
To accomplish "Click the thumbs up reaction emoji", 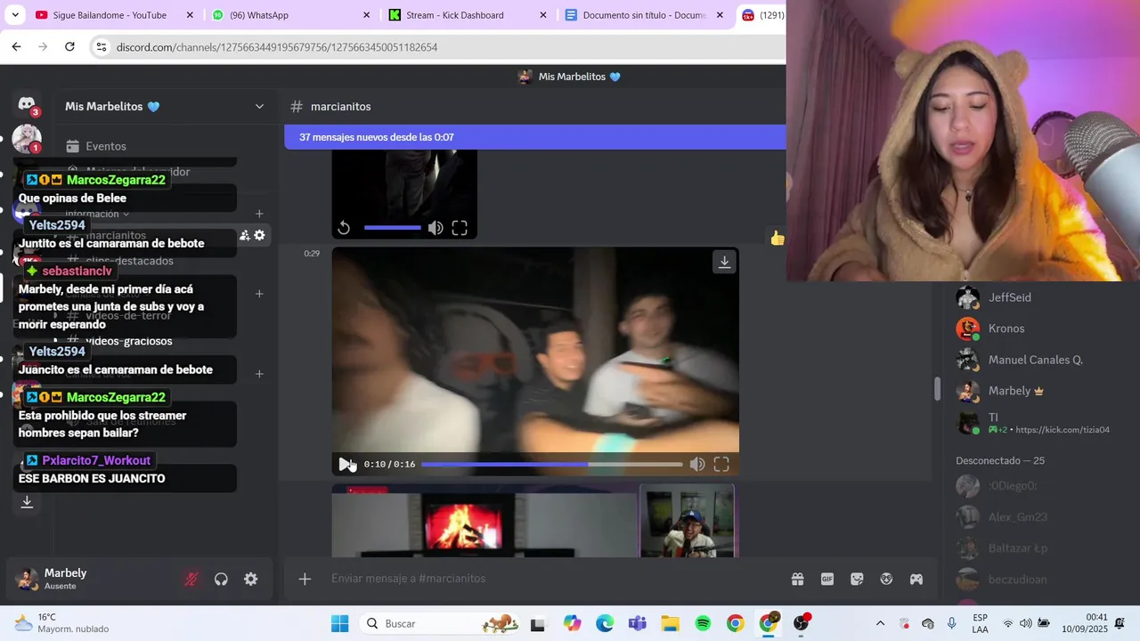I will click(778, 238).
